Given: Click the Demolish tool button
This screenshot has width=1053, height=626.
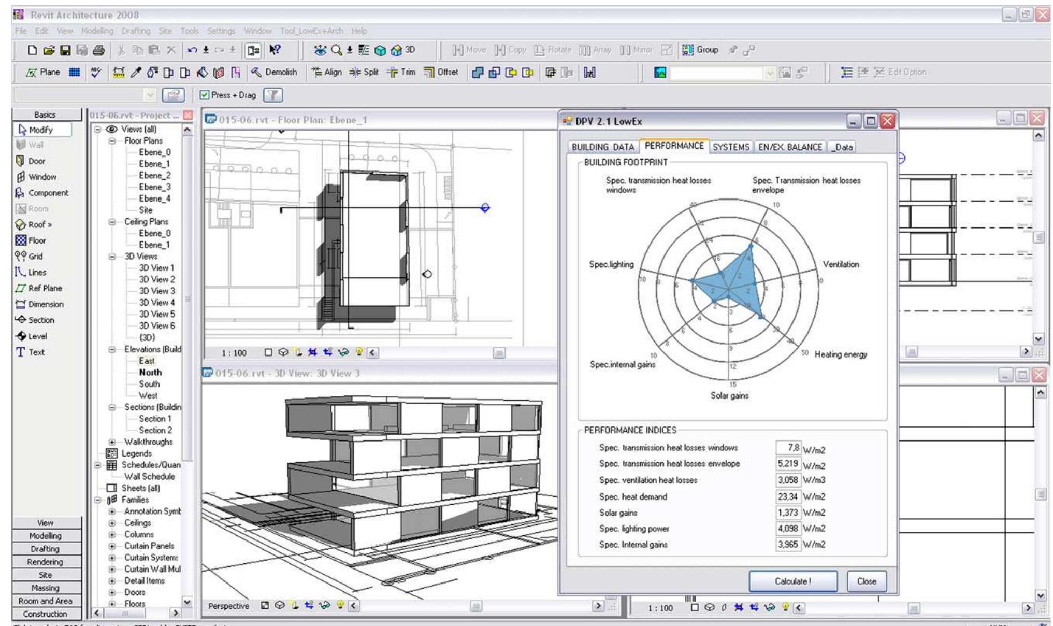Looking at the screenshot, I should 275,72.
